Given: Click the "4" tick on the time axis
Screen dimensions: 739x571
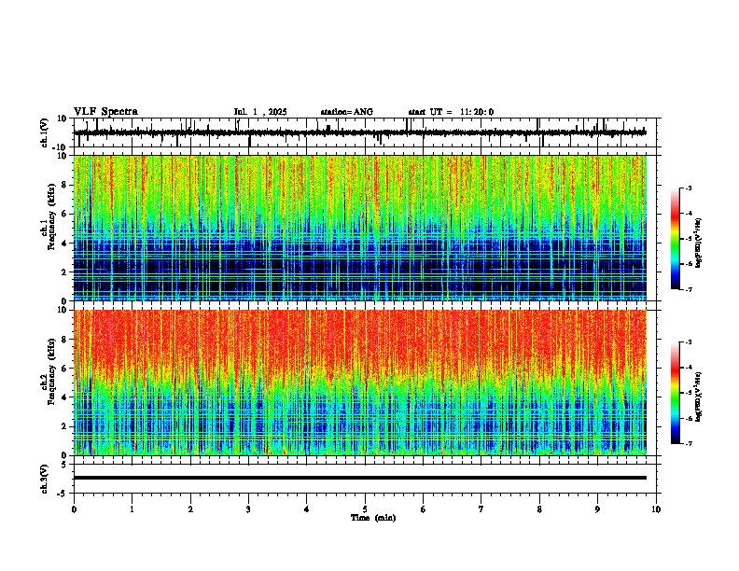Looking at the screenshot, I should (307, 509).
